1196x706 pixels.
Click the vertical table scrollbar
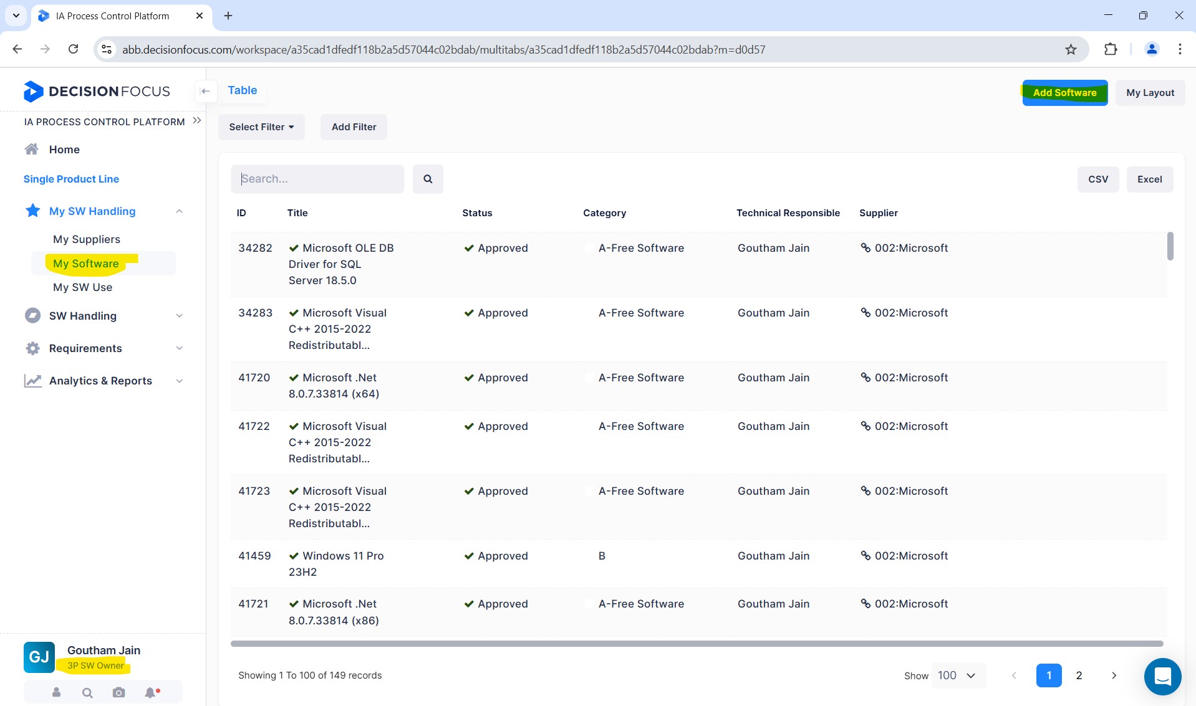[1170, 246]
